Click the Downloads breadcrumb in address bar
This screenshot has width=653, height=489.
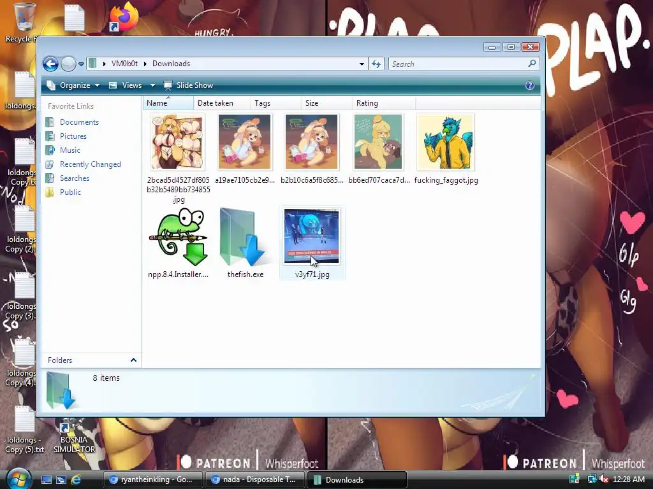click(x=171, y=64)
